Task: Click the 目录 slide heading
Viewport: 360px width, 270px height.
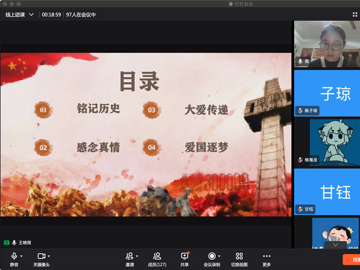Action: pos(139,81)
